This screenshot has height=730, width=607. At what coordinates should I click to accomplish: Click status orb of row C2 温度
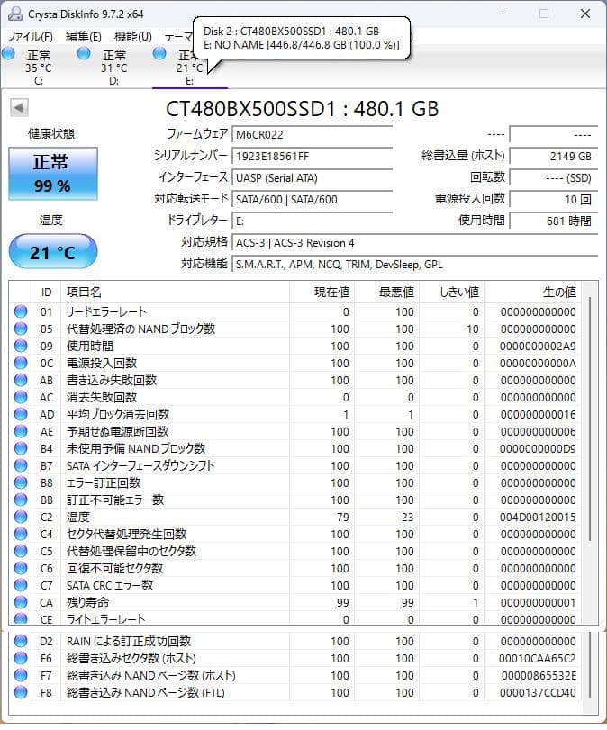(21, 517)
